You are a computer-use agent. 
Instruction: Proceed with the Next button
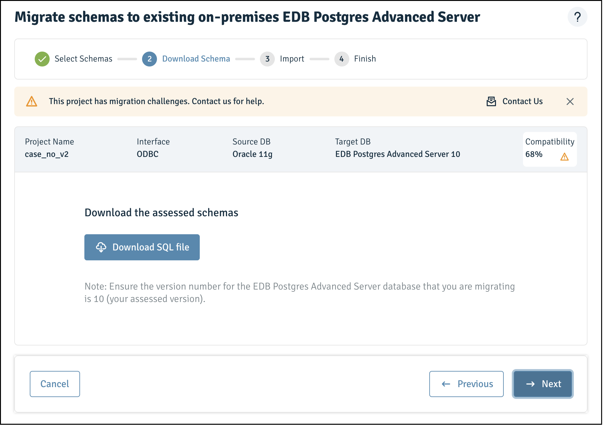(x=543, y=384)
